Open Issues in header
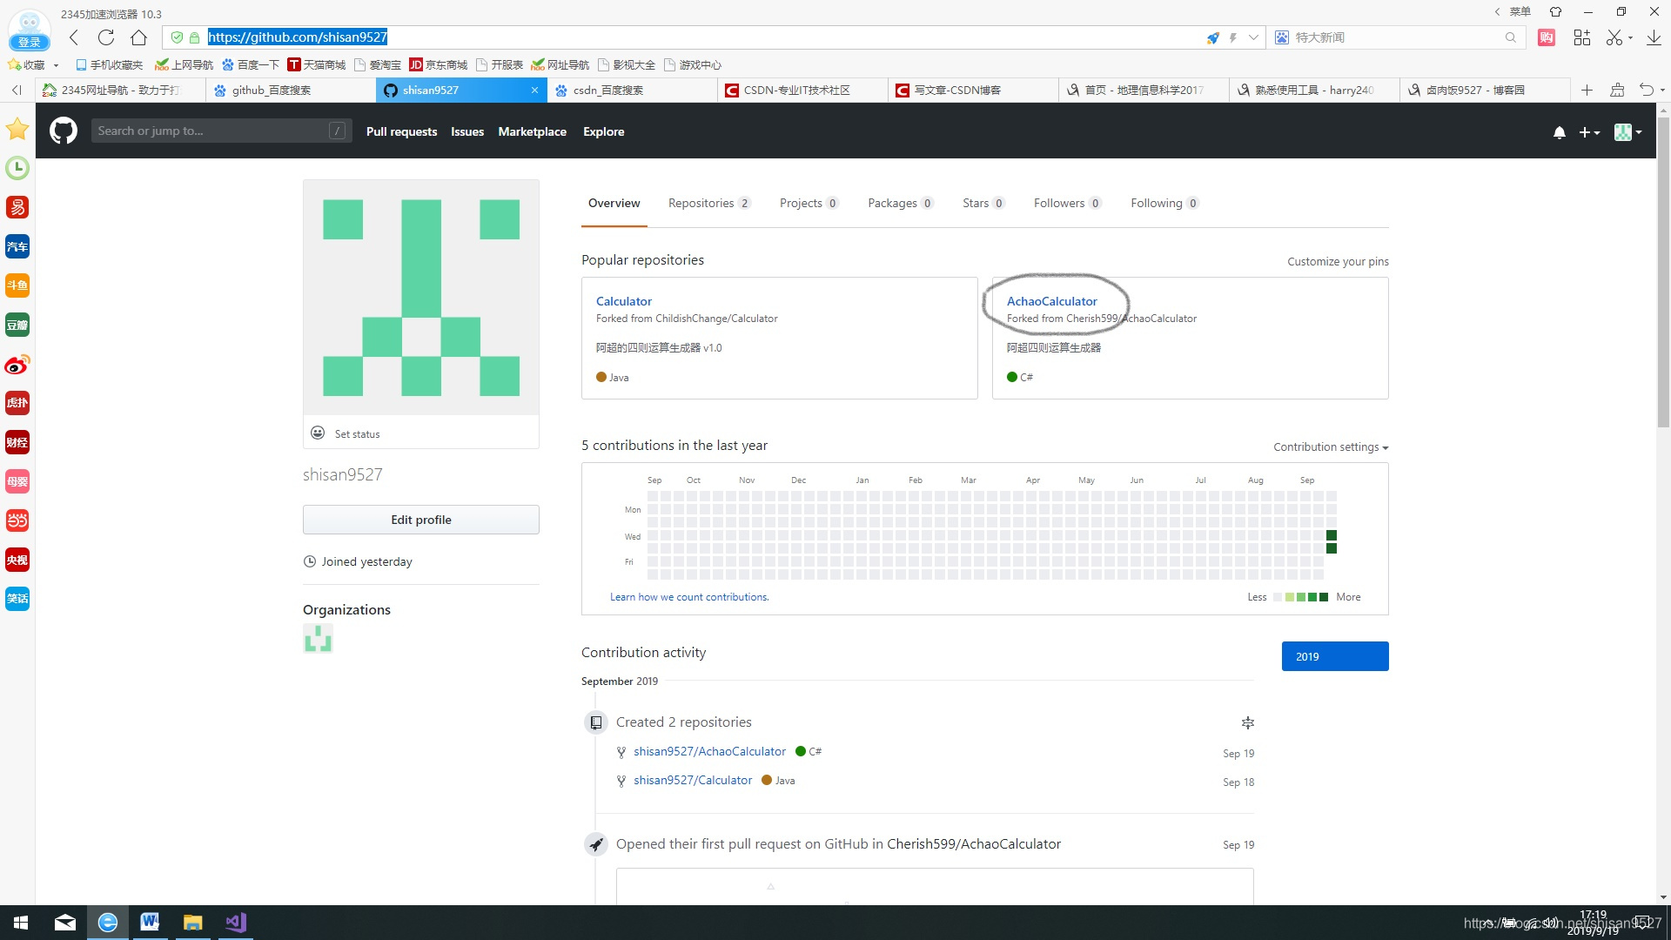This screenshot has height=940, width=1671. pos(467,131)
